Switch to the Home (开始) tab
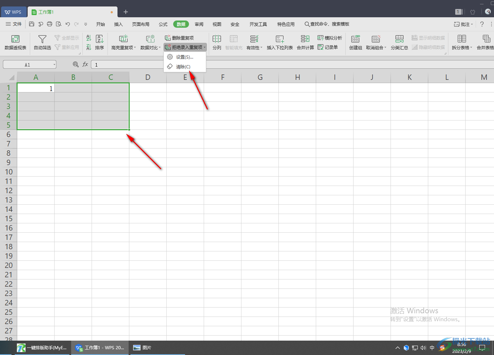Screen dimensions: 494x355 [x=101, y=24]
